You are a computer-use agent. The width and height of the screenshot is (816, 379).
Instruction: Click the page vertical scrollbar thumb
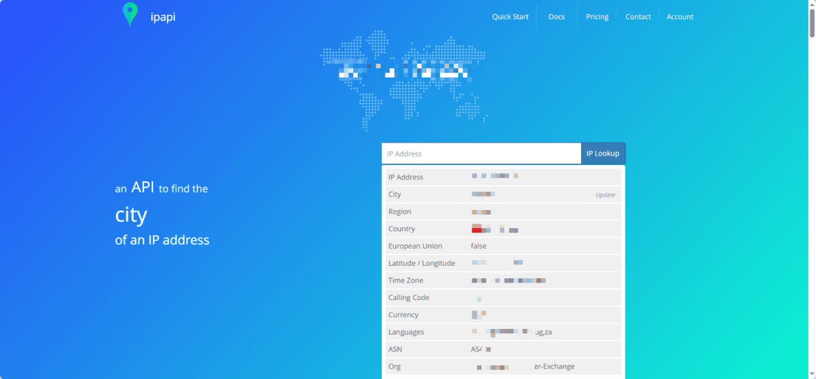(812, 24)
